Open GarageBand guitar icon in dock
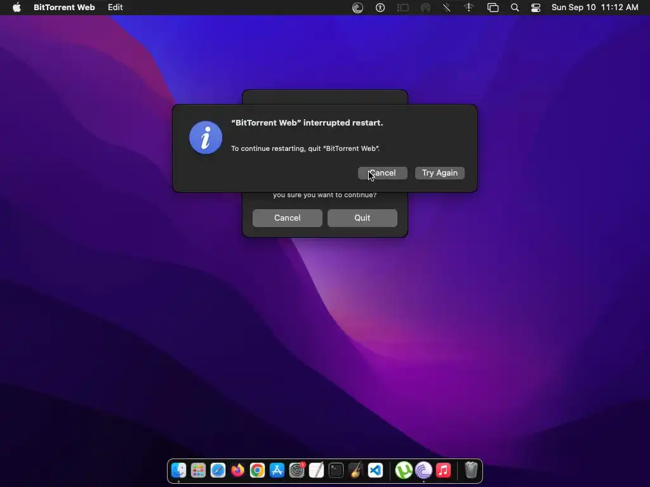The height and width of the screenshot is (487, 650). click(x=355, y=471)
